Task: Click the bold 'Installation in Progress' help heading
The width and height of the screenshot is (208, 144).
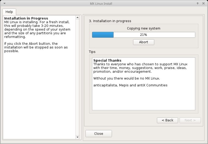Action: pos(26,19)
